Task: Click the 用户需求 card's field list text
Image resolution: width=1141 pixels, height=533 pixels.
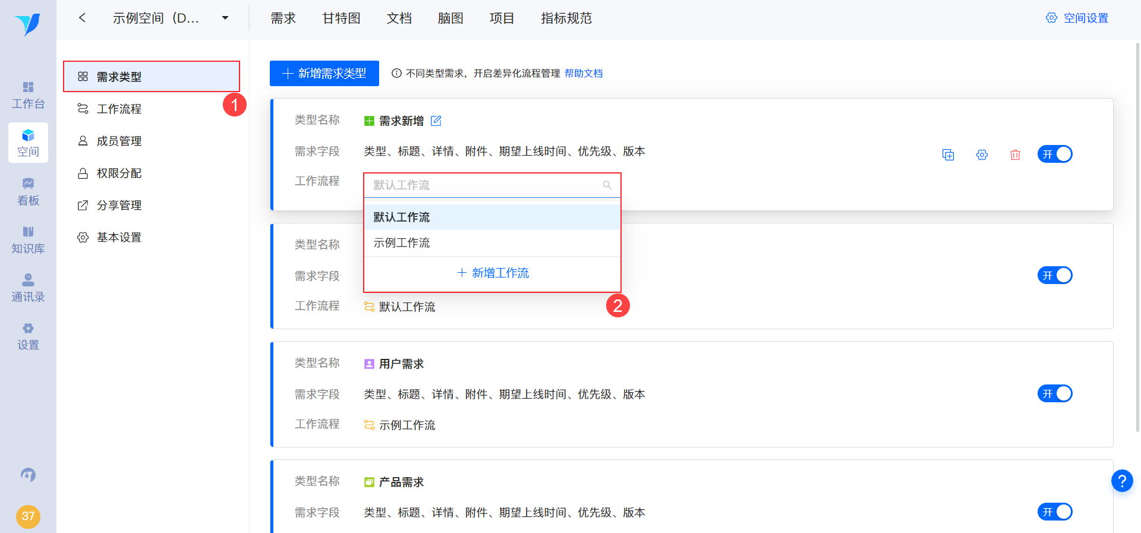Action: pos(505,394)
